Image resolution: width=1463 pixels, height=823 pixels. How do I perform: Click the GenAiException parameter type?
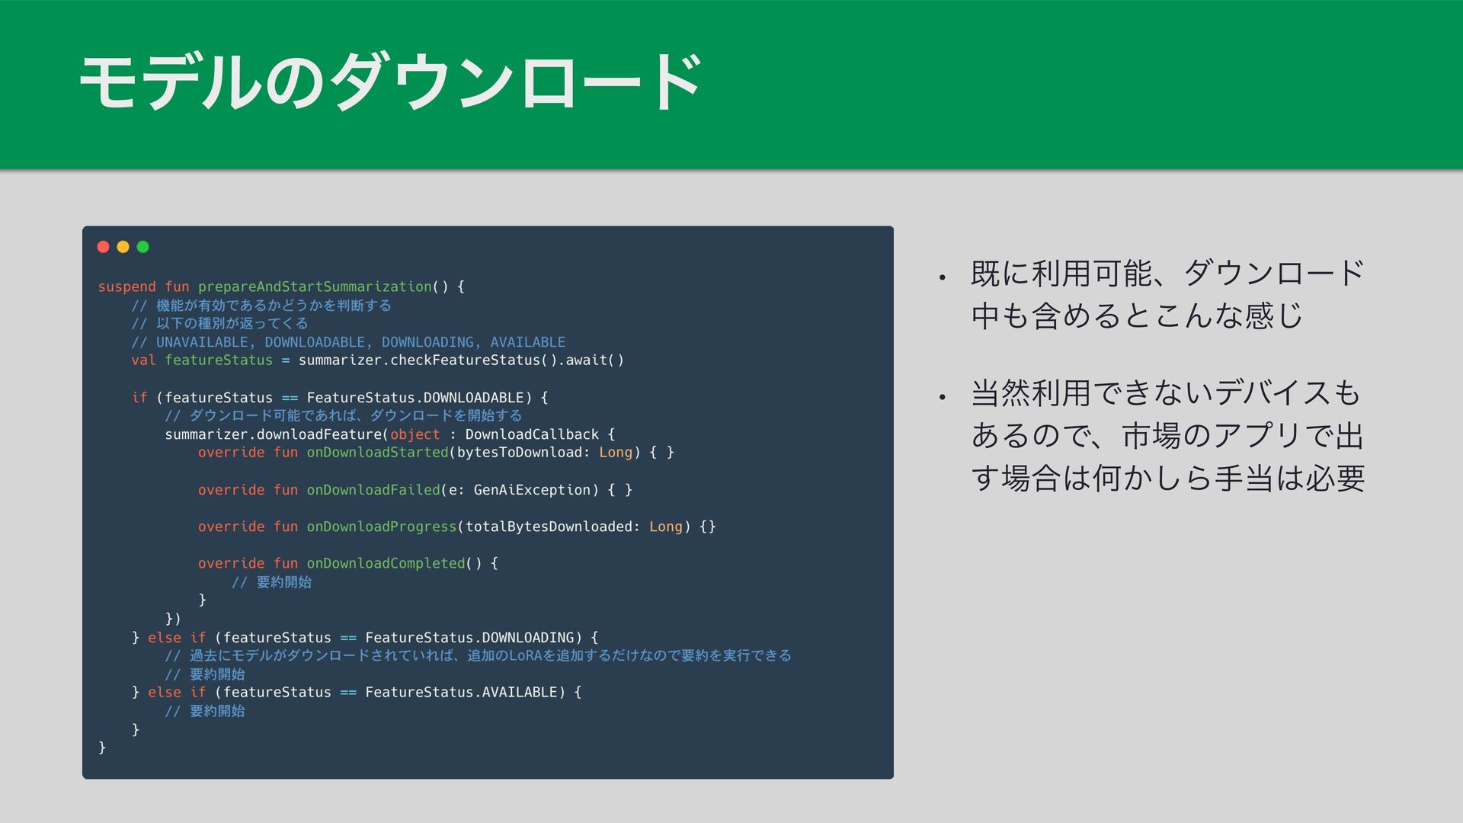[532, 490]
